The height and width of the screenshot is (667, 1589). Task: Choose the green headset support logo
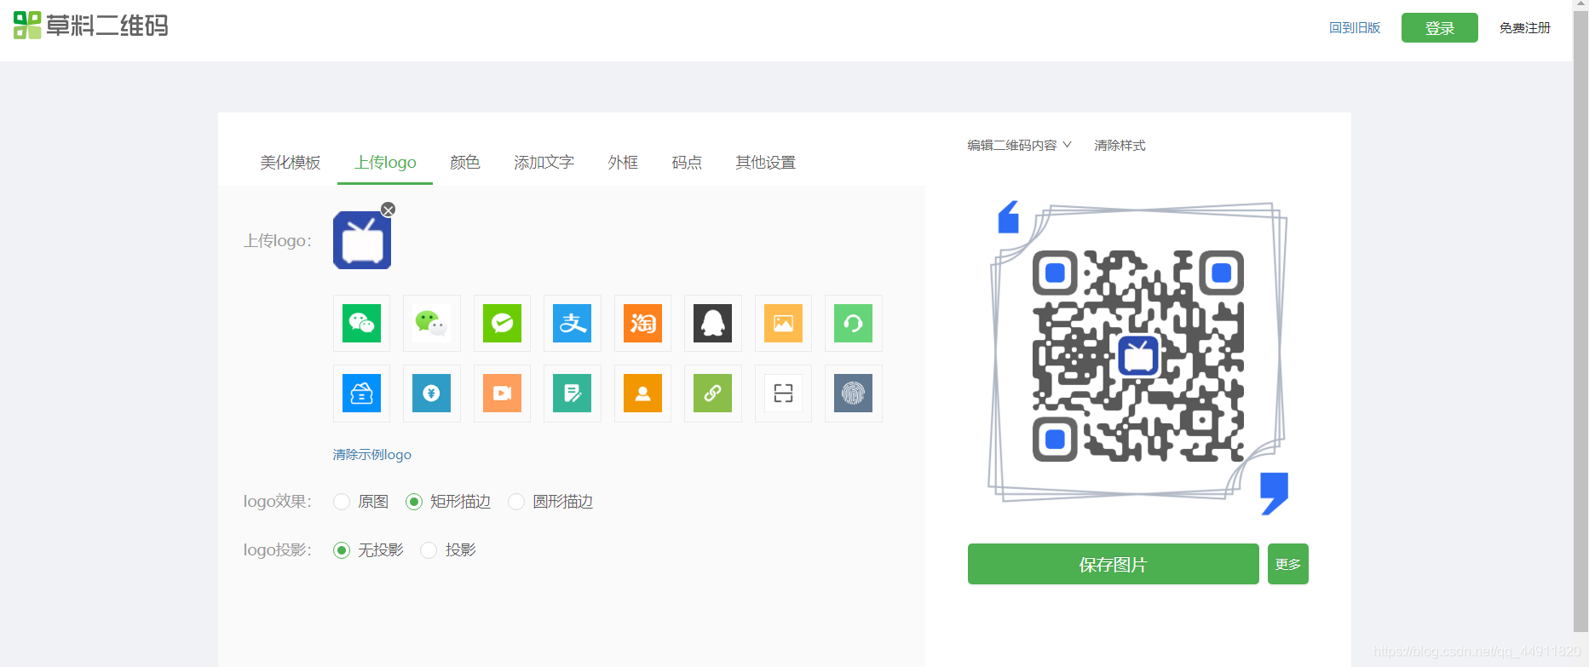point(854,324)
